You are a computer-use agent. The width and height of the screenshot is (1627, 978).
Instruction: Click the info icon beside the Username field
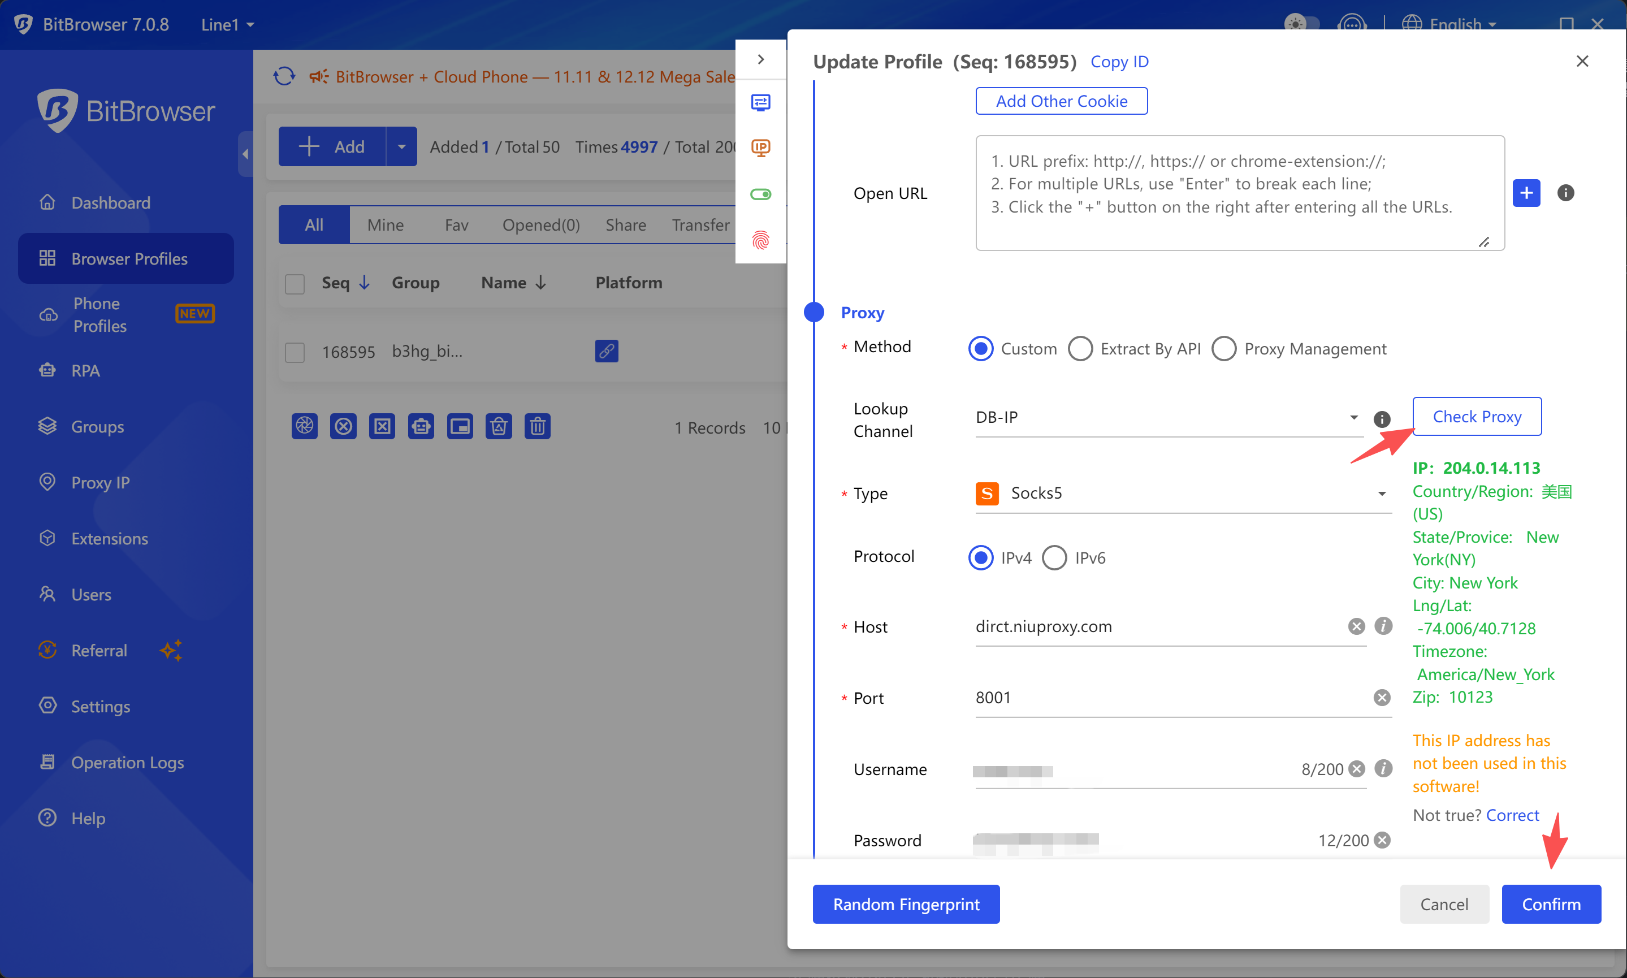click(x=1383, y=769)
